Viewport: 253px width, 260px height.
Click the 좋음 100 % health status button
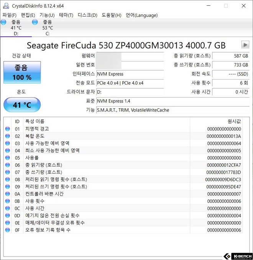pos(22,72)
